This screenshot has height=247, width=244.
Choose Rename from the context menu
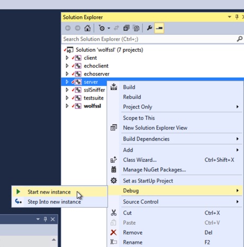click(x=175, y=242)
